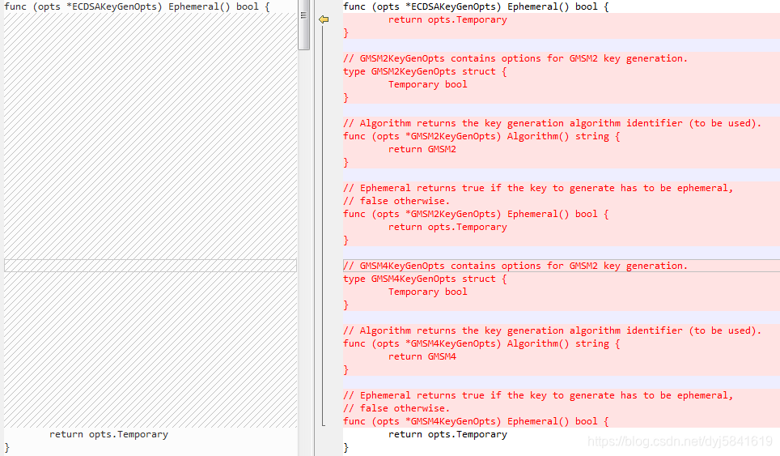The image size is (780, 456).
Task: Click the GMSM2KeyGenOpts Algorithm() function line
Action: pyautogui.click(x=481, y=136)
